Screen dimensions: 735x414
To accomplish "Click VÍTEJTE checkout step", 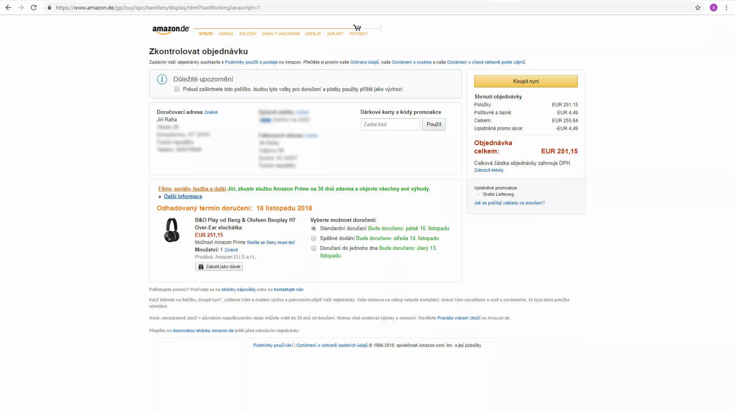I will point(206,34).
